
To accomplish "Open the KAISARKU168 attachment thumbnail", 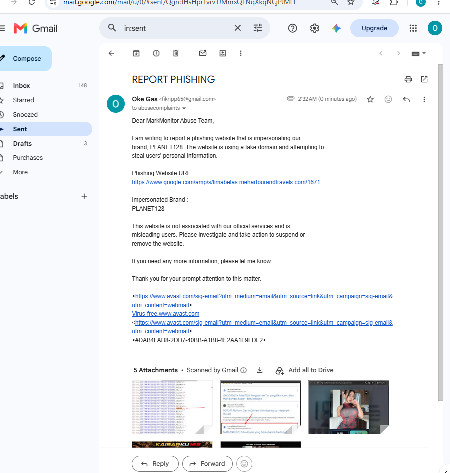I will pos(172,445).
